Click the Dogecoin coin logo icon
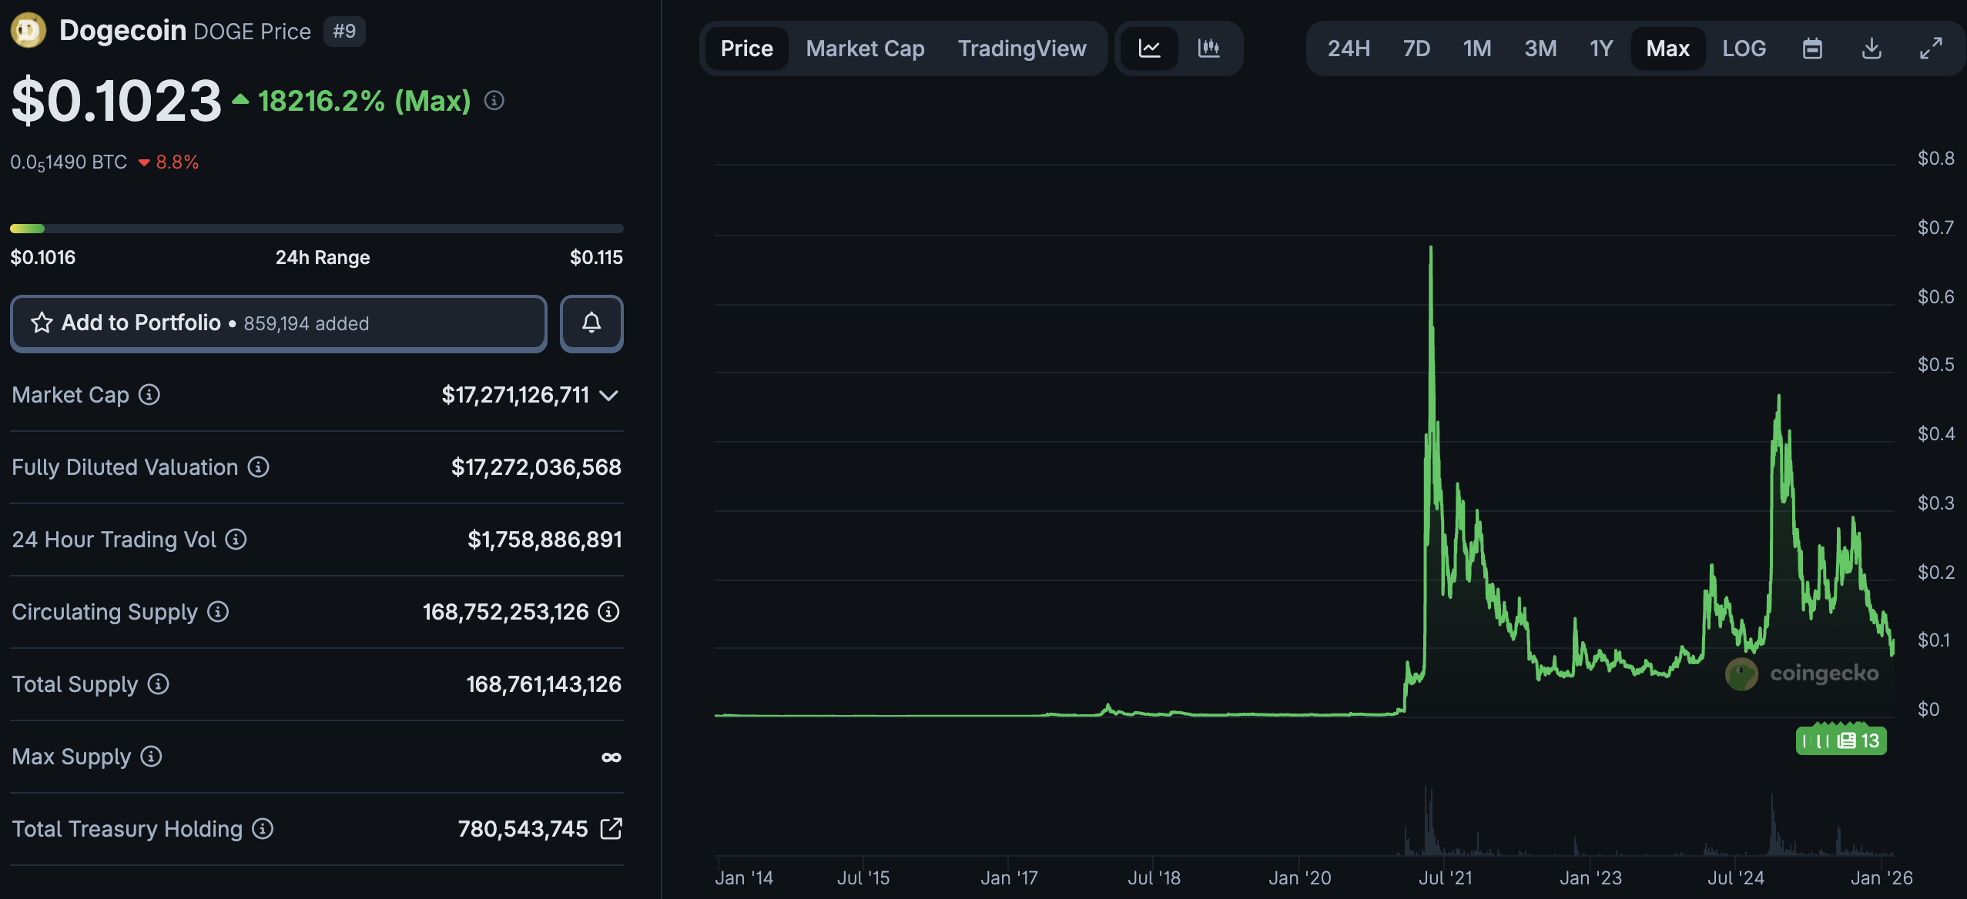This screenshot has height=899, width=1967. [28, 31]
